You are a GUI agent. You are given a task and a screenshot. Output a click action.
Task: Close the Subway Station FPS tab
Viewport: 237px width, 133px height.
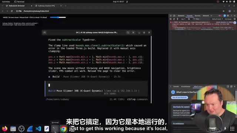[61, 6]
